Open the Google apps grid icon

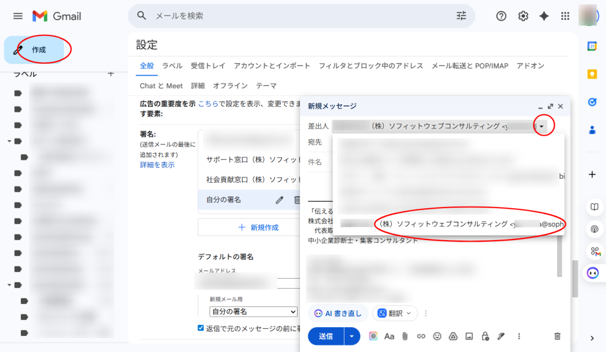click(565, 16)
